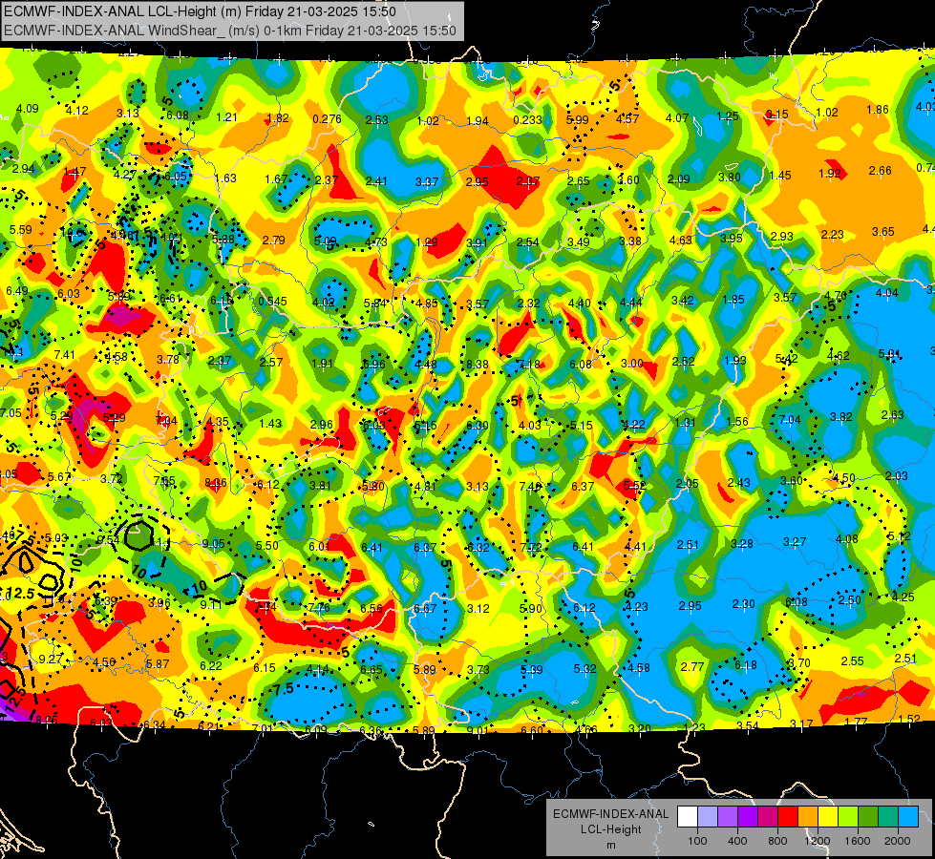Click wind shear value "7.41"
Viewport: 935px width, 859px height.
64,355
